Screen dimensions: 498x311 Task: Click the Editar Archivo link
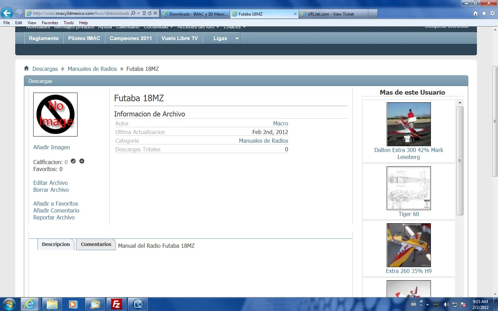(x=50, y=183)
